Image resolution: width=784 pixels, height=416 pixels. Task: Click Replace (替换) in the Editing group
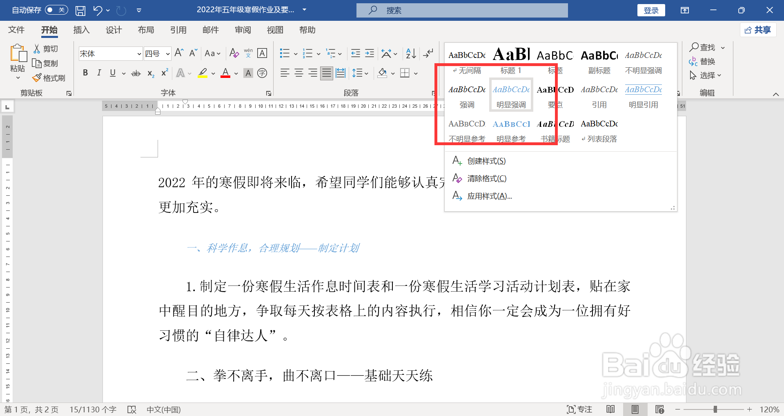click(x=708, y=61)
